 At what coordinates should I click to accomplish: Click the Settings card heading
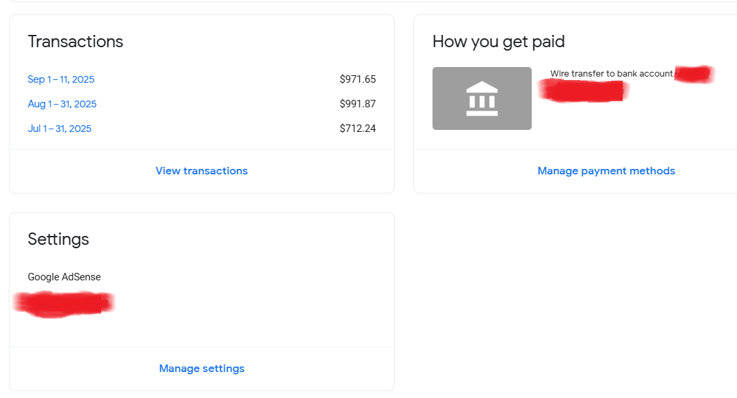pos(58,239)
